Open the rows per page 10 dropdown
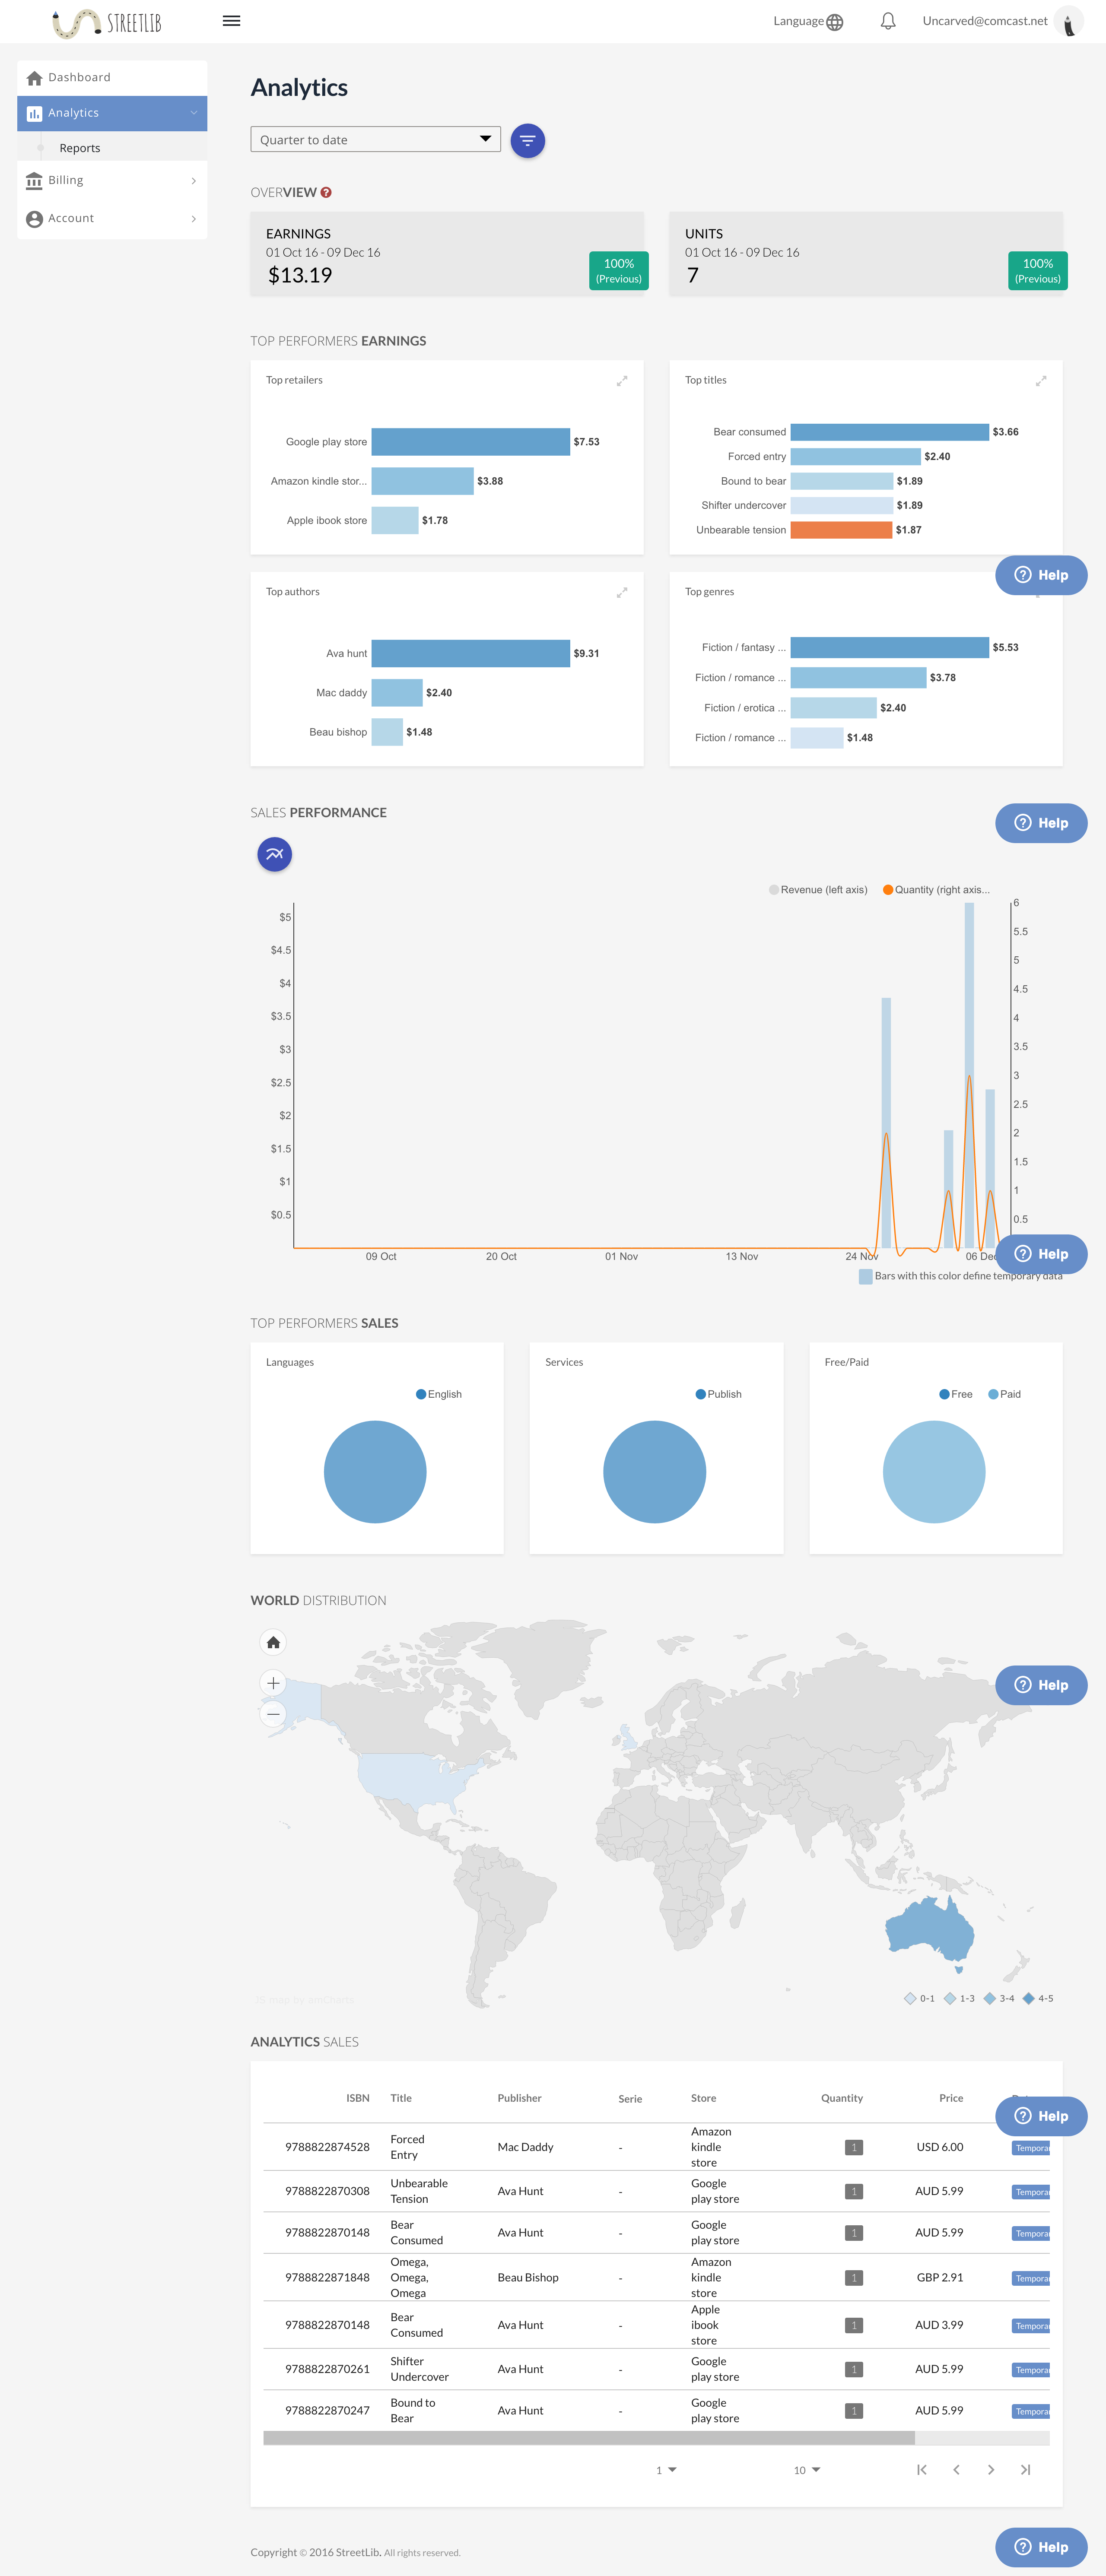 pos(807,2470)
